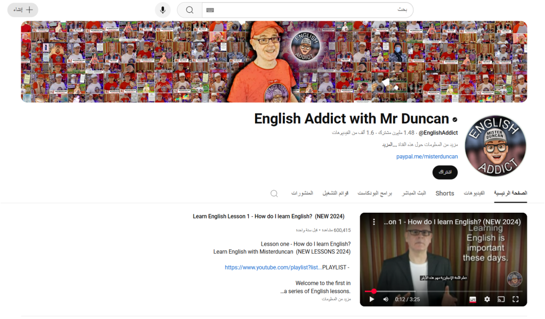Toggle subtitles with the captions icon

(473, 299)
